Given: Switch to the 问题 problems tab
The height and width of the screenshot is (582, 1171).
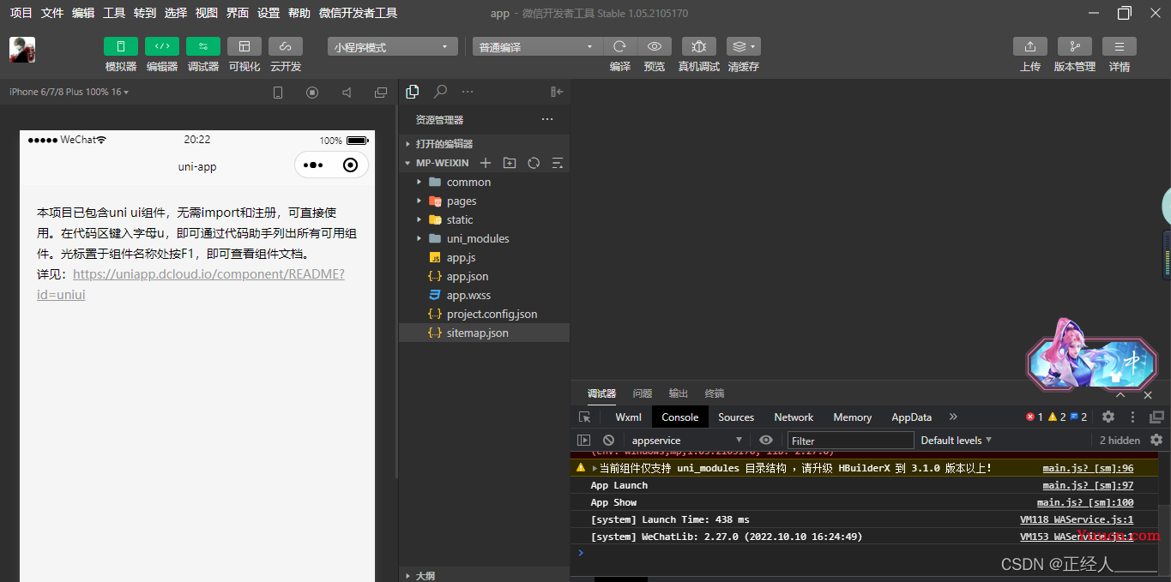Looking at the screenshot, I should [643, 393].
